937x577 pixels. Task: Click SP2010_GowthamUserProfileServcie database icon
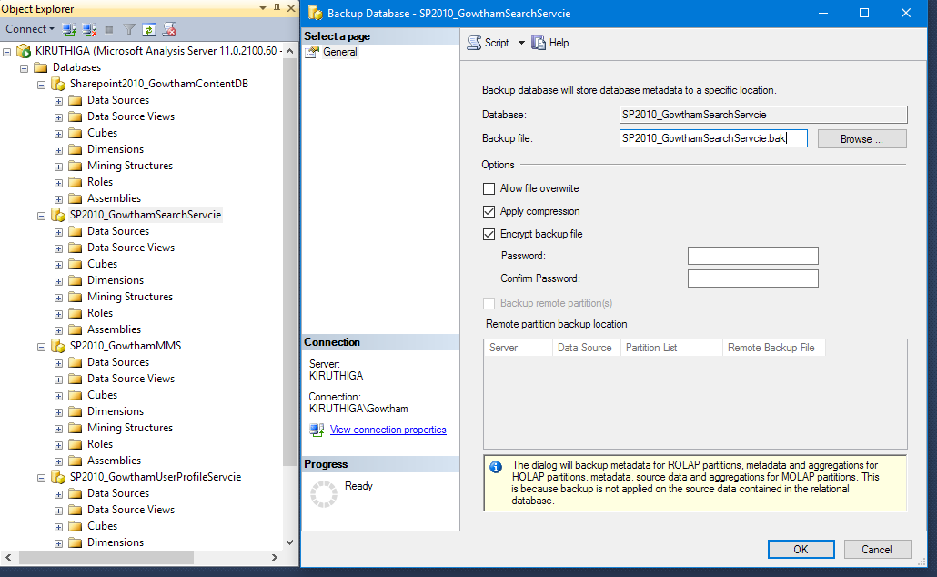[x=58, y=477]
